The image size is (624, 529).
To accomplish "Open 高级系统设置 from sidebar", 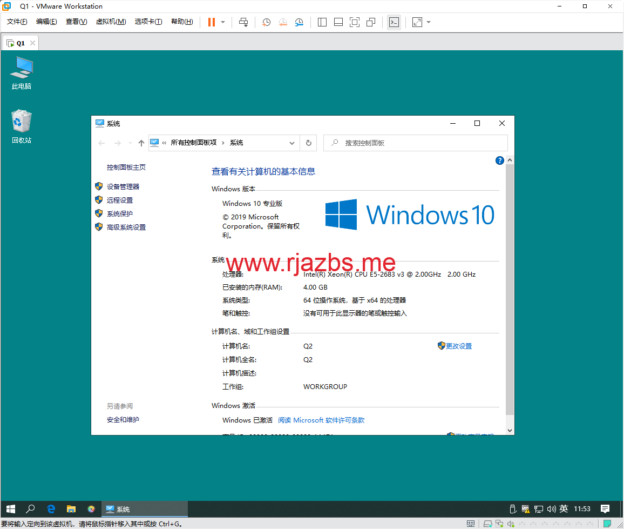I will tap(126, 227).
